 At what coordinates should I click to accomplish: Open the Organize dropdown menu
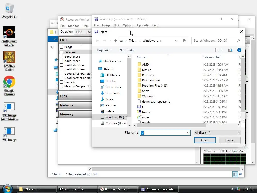point(104,50)
